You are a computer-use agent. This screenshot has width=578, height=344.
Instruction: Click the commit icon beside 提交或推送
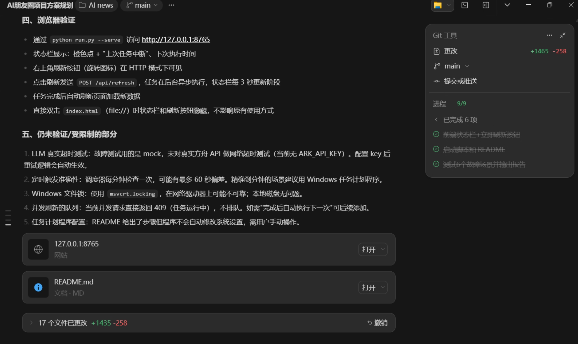click(x=436, y=81)
